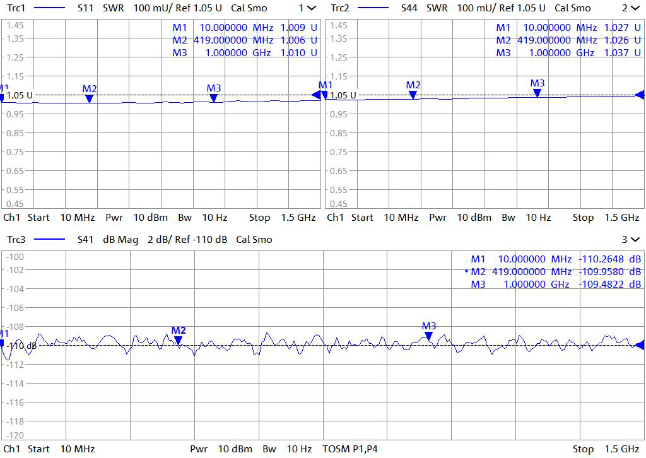Select marker M3 on the S11 trace
Viewport: 646px width, 458px height.
pos(214,97)
